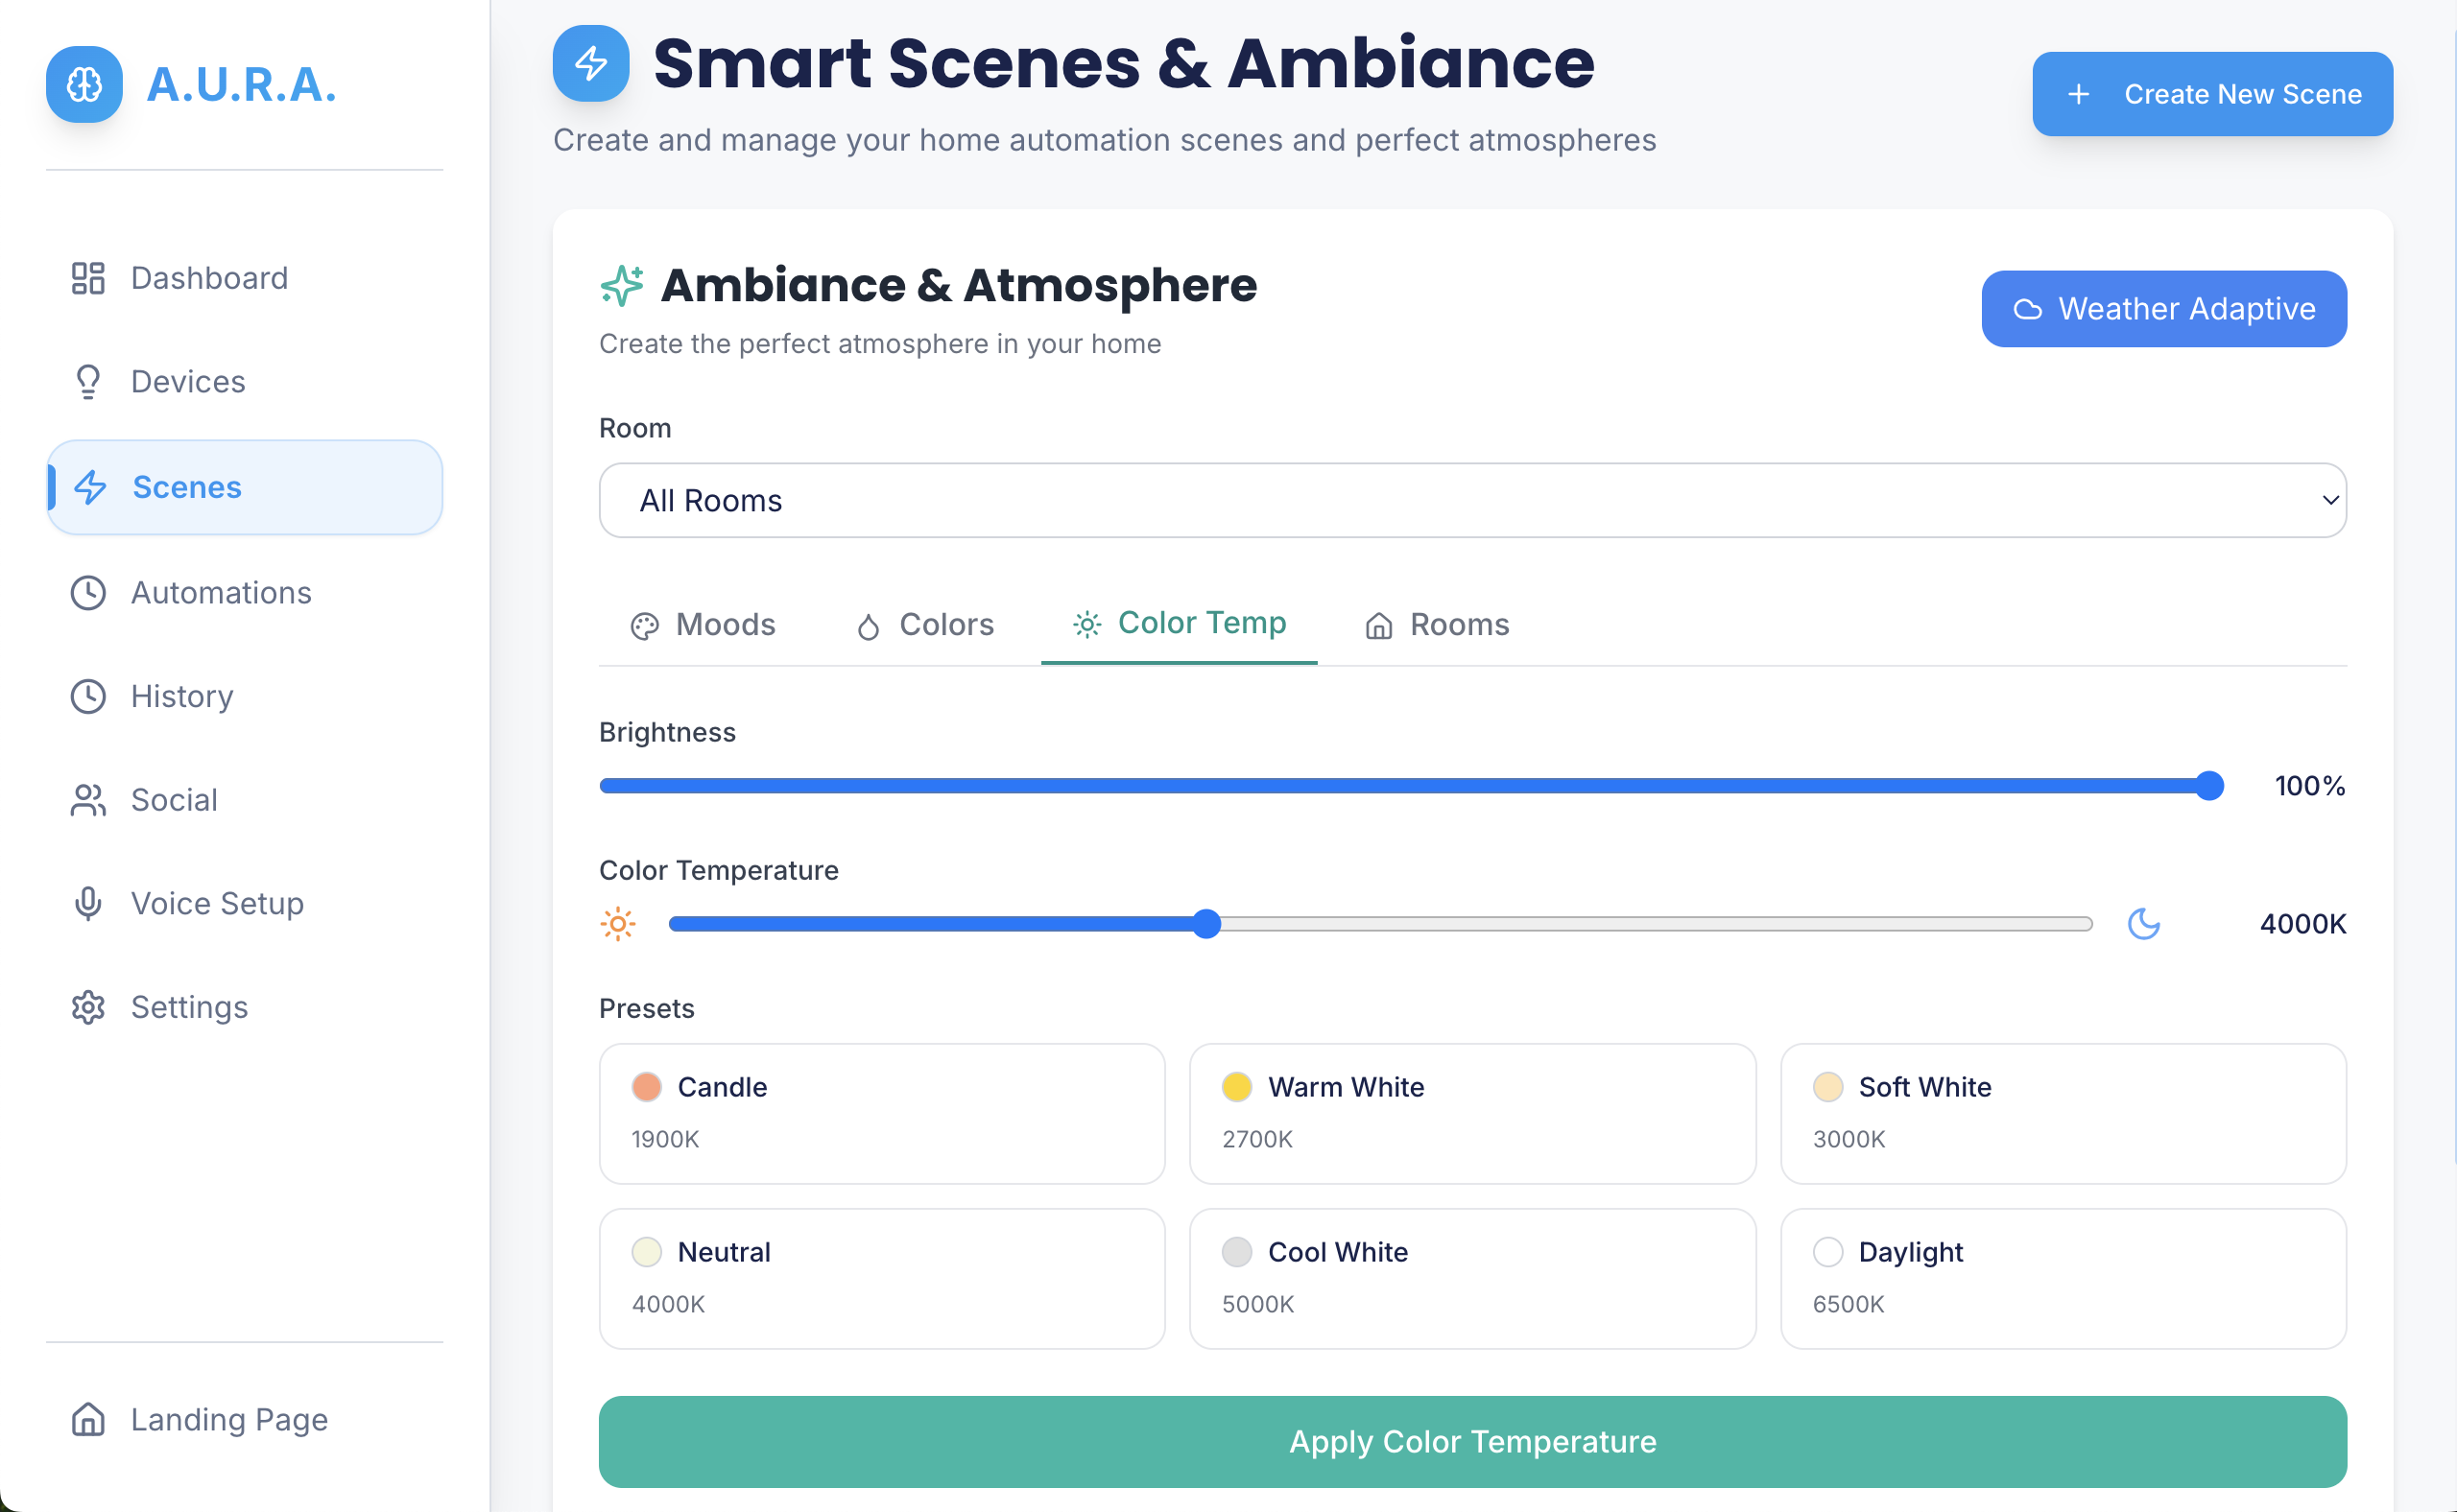Select the Warm White 2700K preset
The height and width of the screenshot is (1512, 2457).
(x=1471, y=1113)
